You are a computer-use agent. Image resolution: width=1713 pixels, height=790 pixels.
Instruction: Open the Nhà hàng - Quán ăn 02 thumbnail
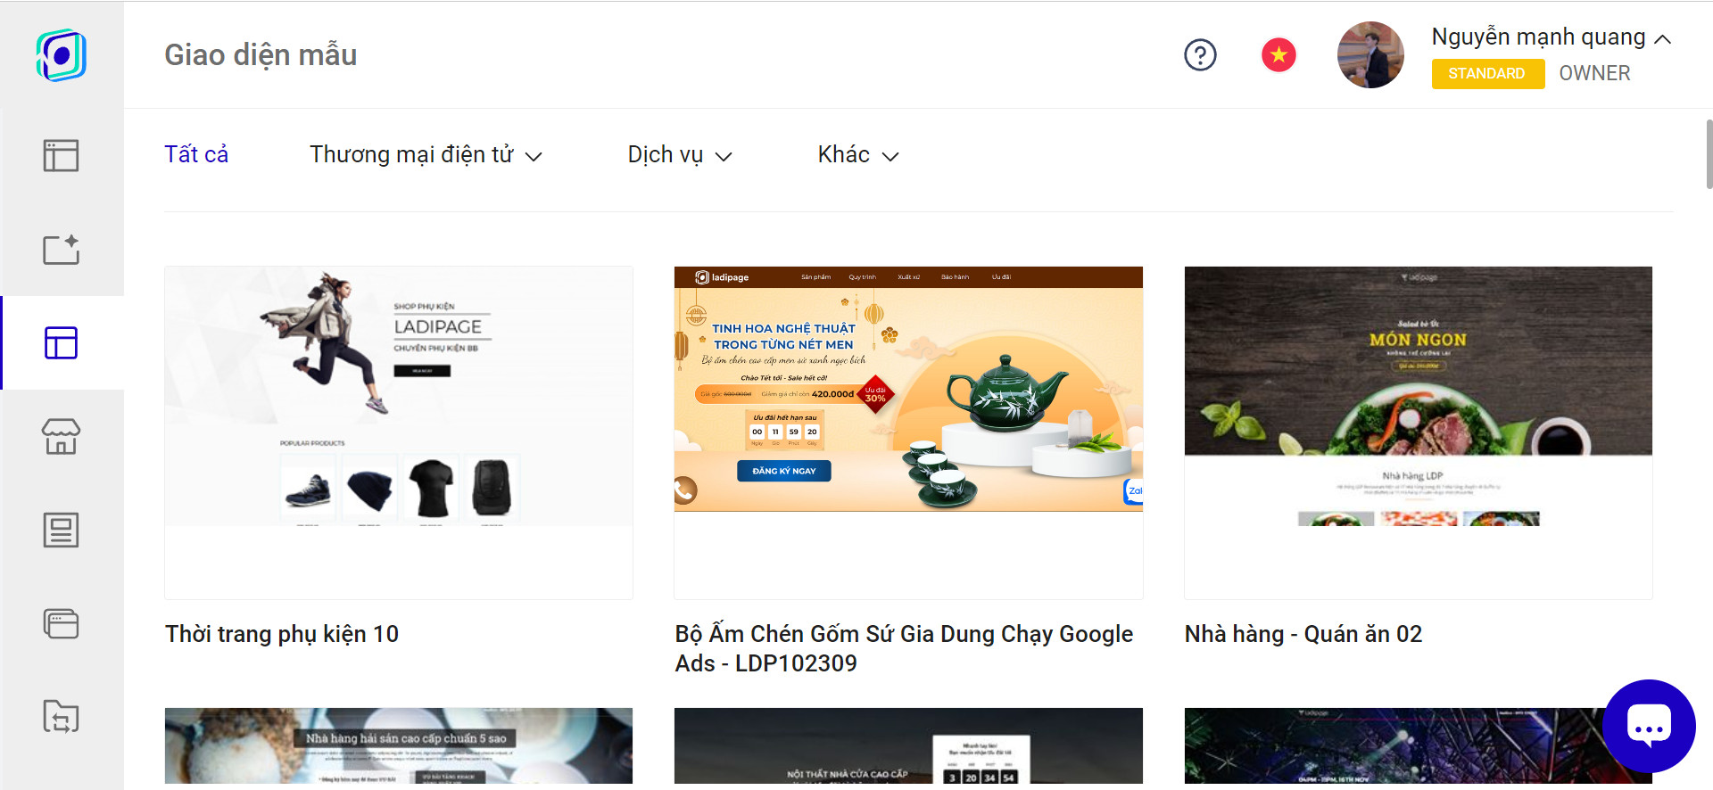(x=1418, y=432)
